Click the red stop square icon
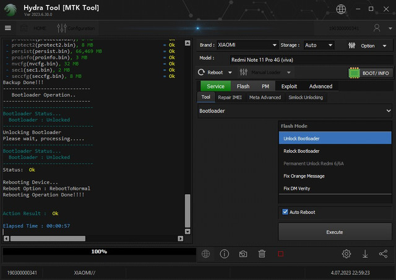Image resolution: width=396 pixels, height=280 pixels. coord(280,254)
